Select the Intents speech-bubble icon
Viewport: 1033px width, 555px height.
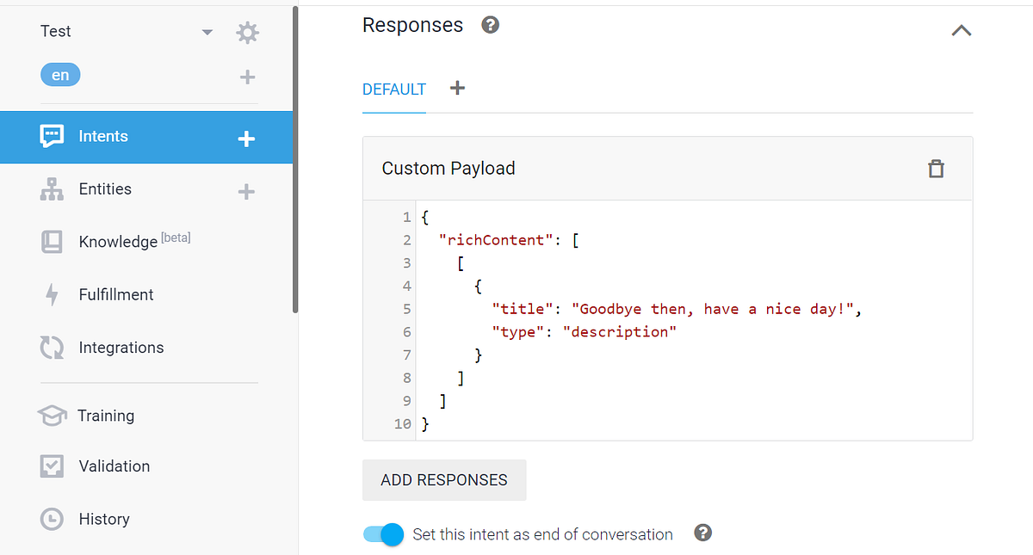(x=53, y=136)
